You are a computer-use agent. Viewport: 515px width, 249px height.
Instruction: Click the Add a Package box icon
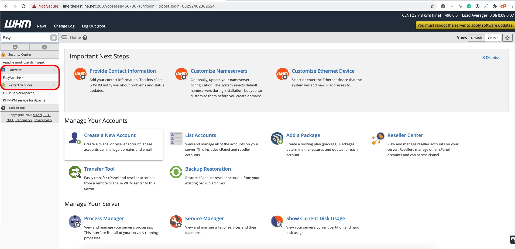pyautogui.click(x=277, y=138)
